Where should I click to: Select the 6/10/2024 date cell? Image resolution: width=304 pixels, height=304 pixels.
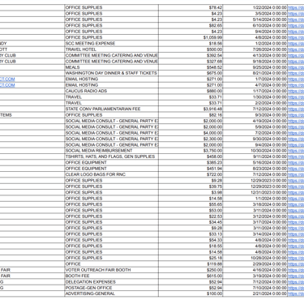(x=255, y=25)
